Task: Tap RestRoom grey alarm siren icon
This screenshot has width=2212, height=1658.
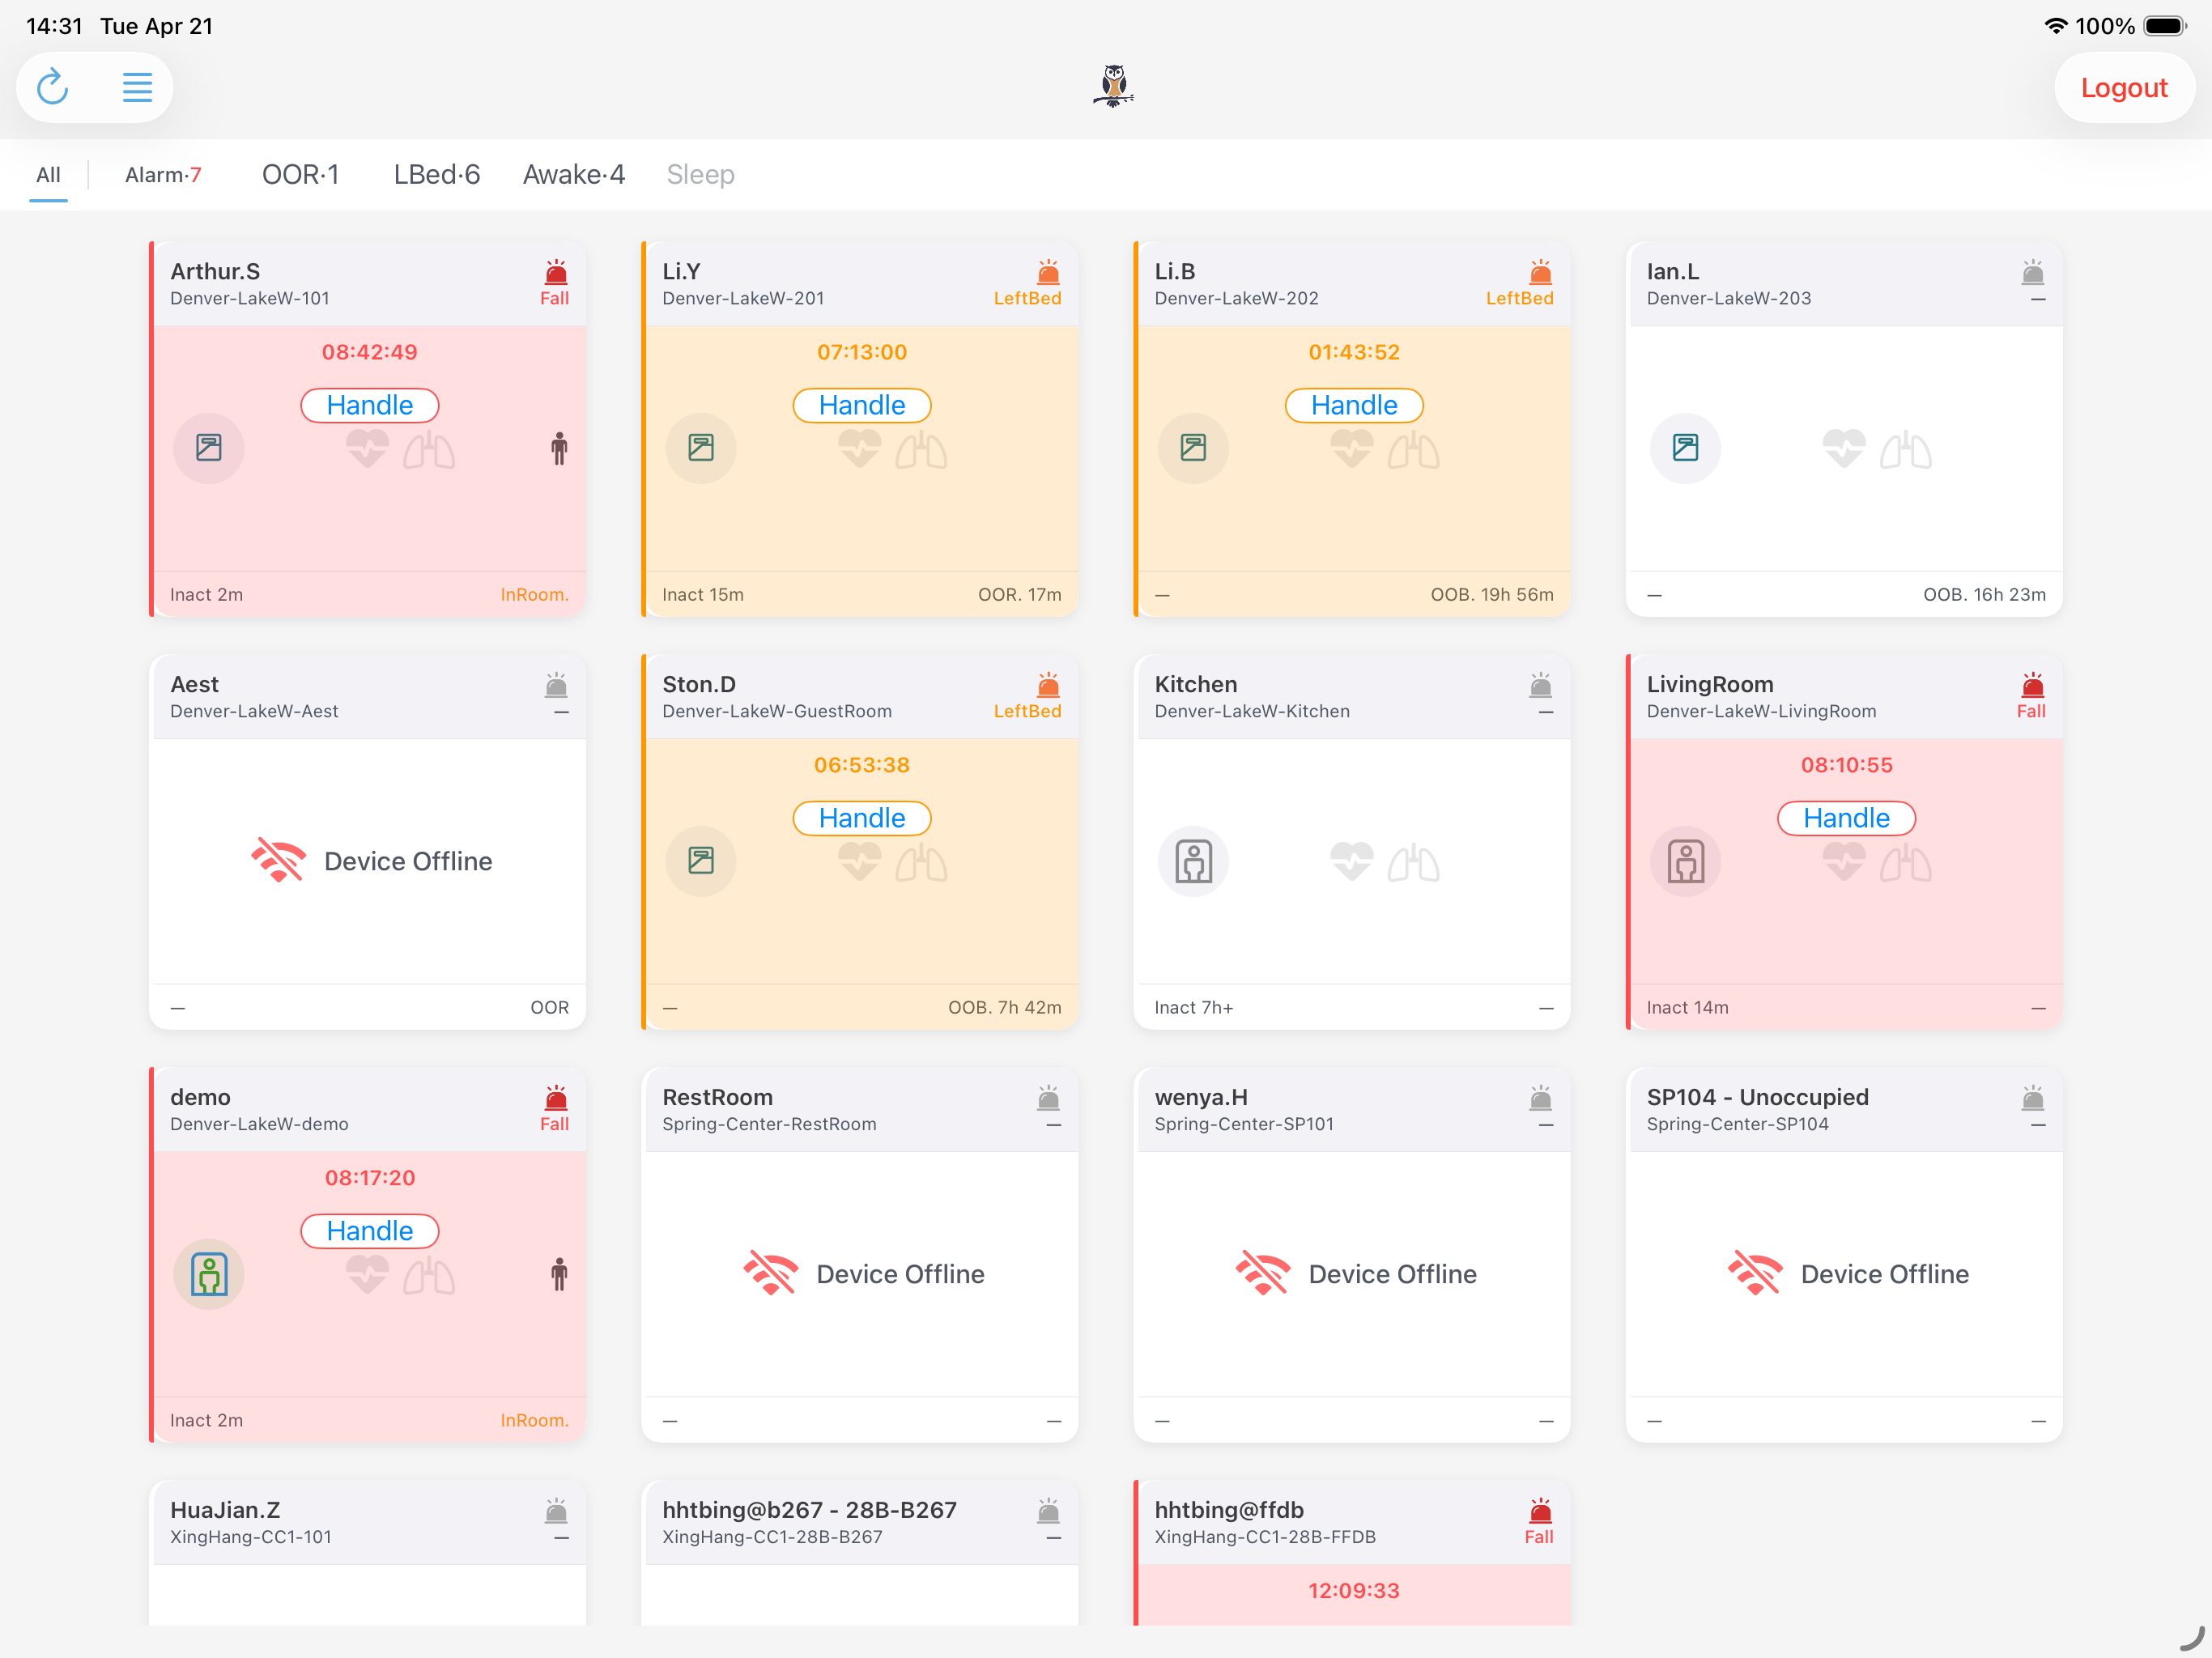Action: tap(1048, 1098)
